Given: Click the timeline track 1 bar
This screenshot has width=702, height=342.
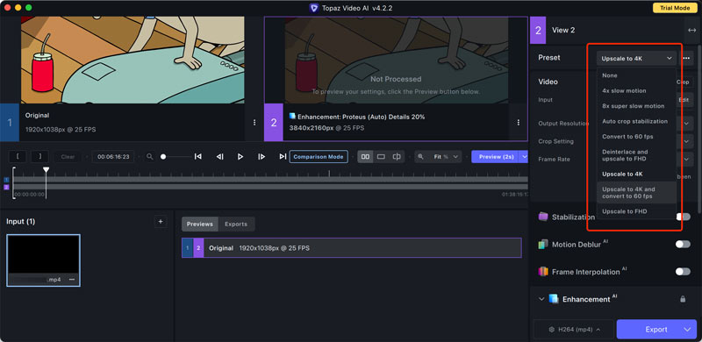Looking at the screenshot, I should click(270, 179).
